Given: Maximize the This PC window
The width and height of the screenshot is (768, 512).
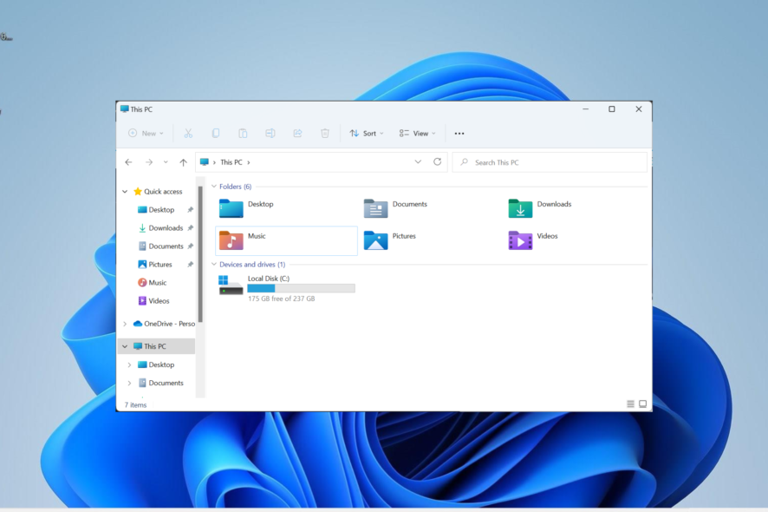Looking at the screenshot, I should coord(612,108).
